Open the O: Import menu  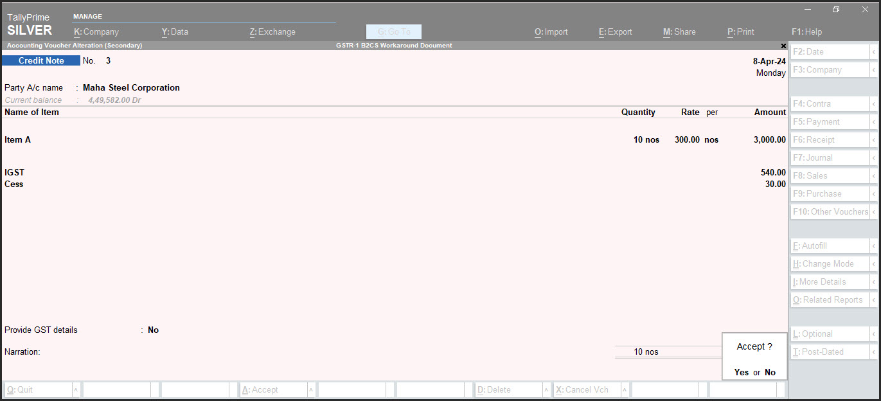tap(551, 31)
